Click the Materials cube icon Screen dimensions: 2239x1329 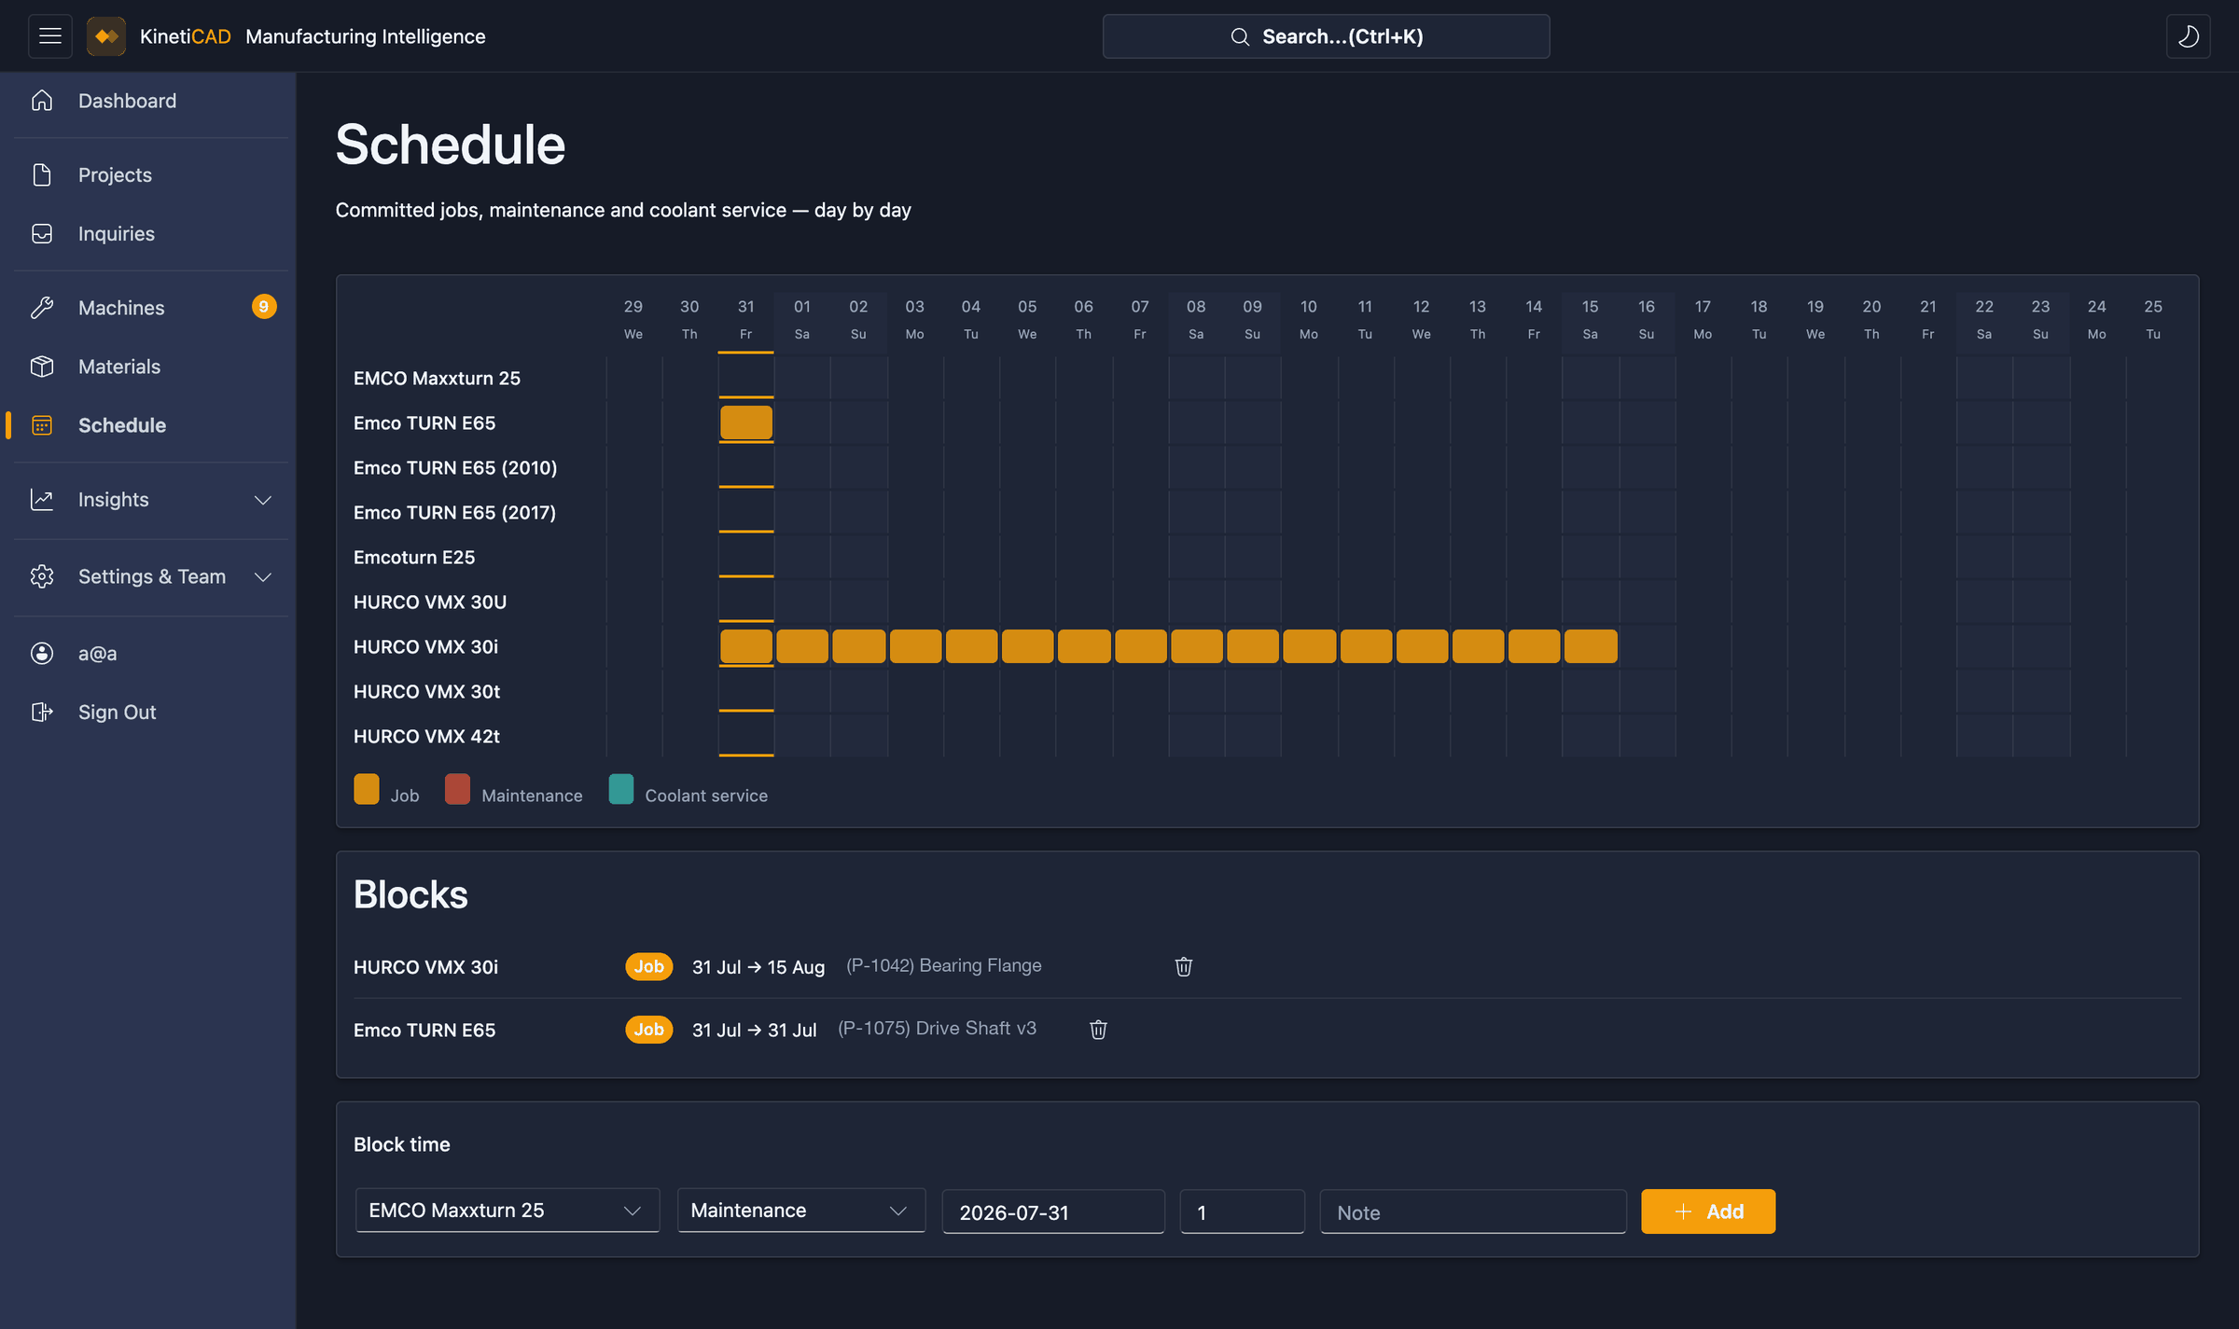[42, 367]
